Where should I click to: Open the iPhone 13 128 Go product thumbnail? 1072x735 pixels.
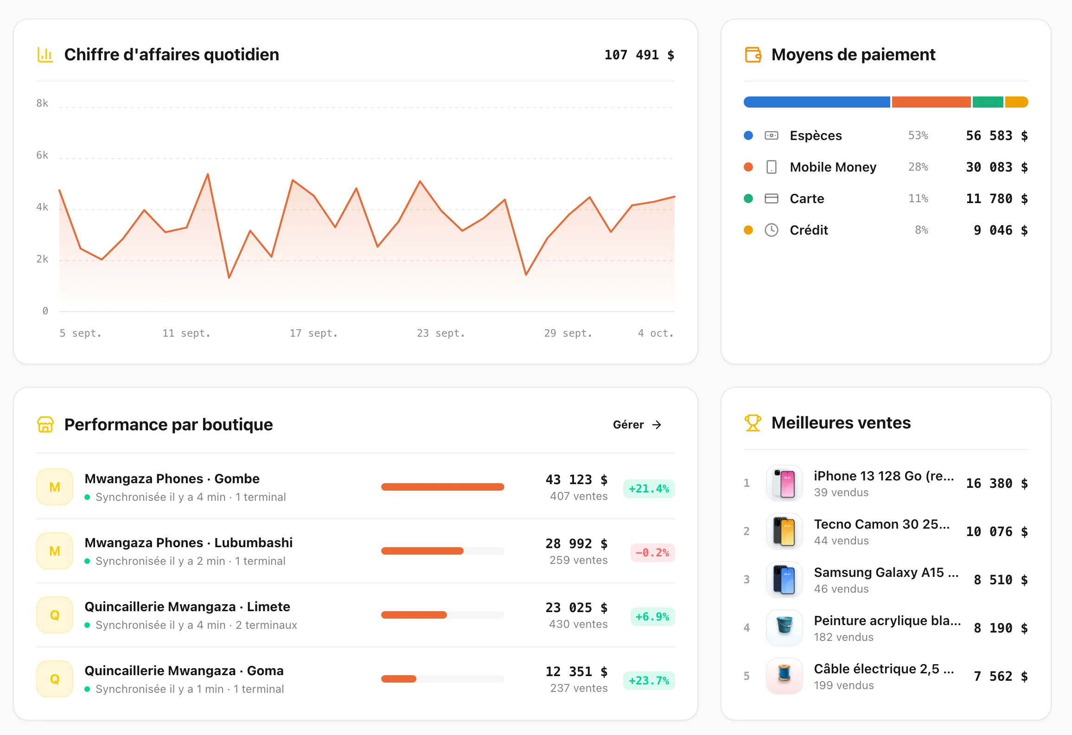click(784, 483)
